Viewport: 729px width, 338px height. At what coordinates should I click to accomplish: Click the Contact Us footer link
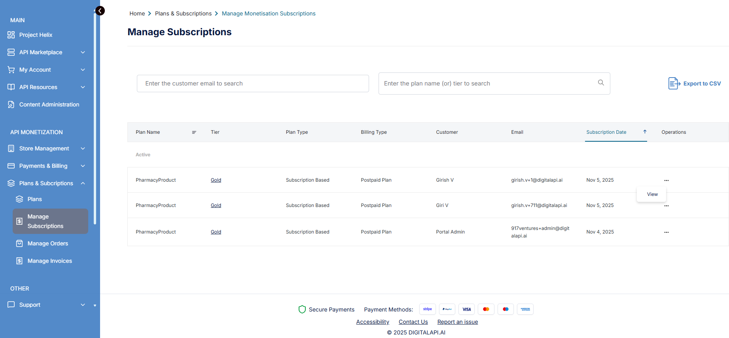(x=413, y=322)
